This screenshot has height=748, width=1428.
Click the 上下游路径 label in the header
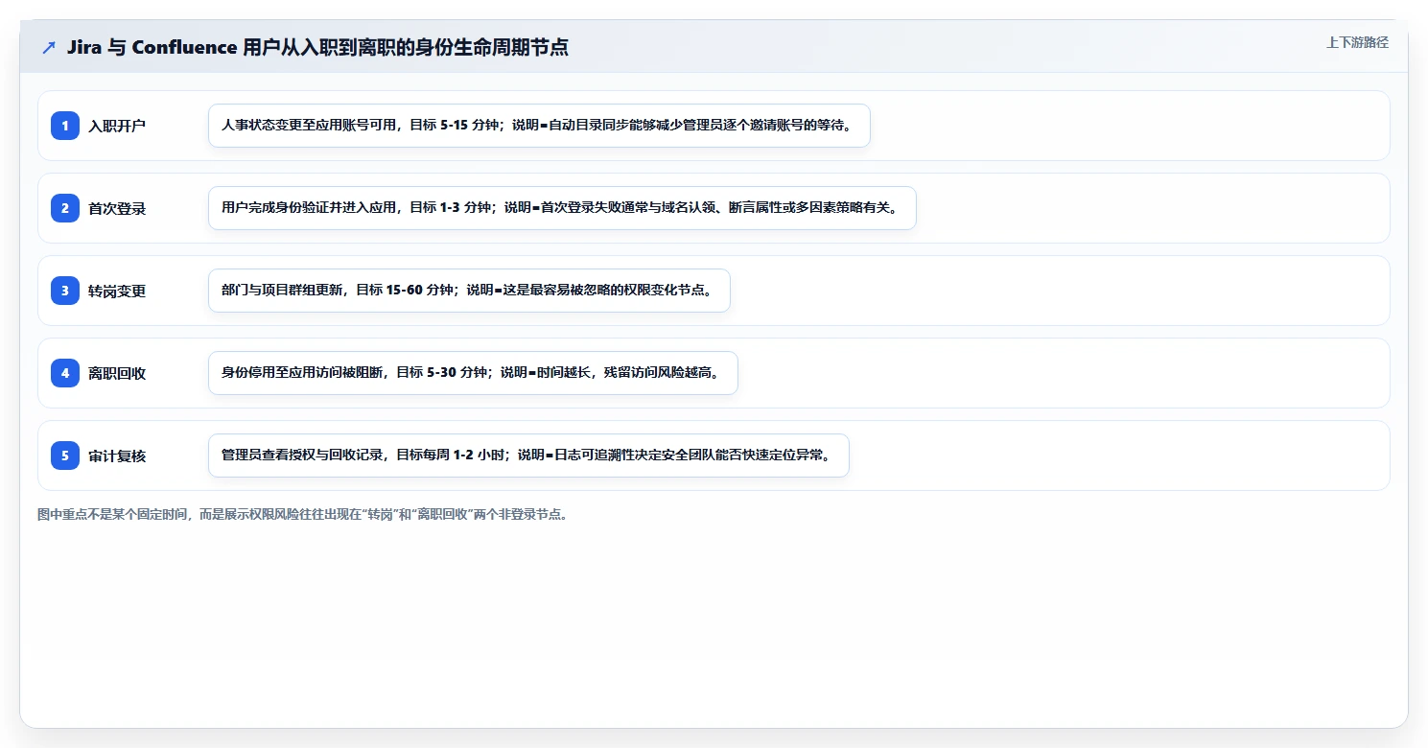tap(1357, 42)
